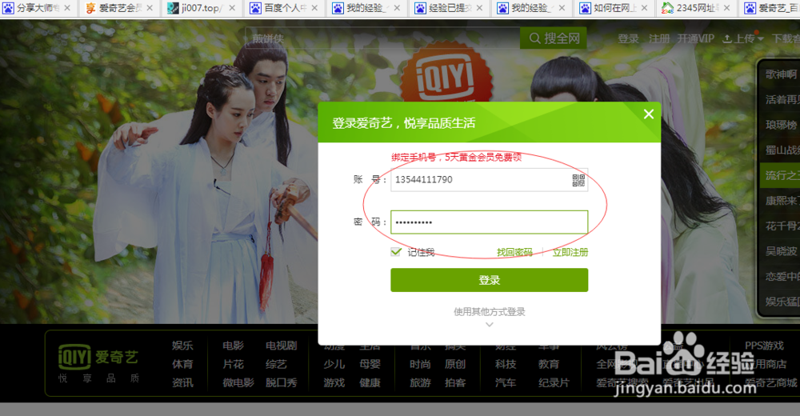Click the magnifier icon on 搜全网 button
The width and height of the screenshot is (800, 416).
coord(534,38)
